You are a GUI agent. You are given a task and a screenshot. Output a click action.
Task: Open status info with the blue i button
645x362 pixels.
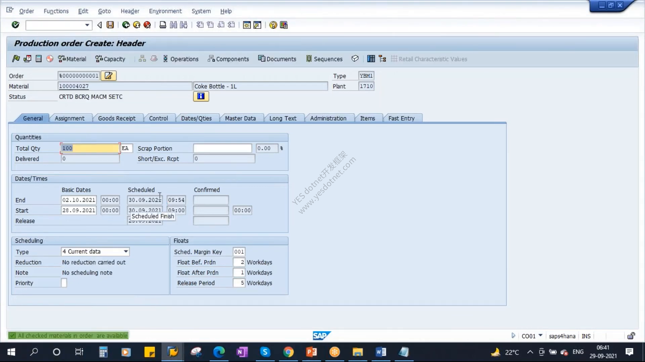tap(201, 97)
